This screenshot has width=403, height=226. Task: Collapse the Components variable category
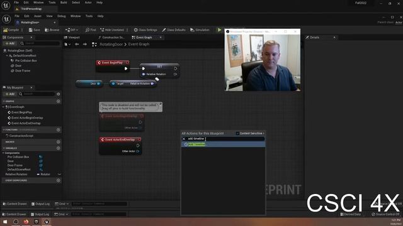pos(4,153)
